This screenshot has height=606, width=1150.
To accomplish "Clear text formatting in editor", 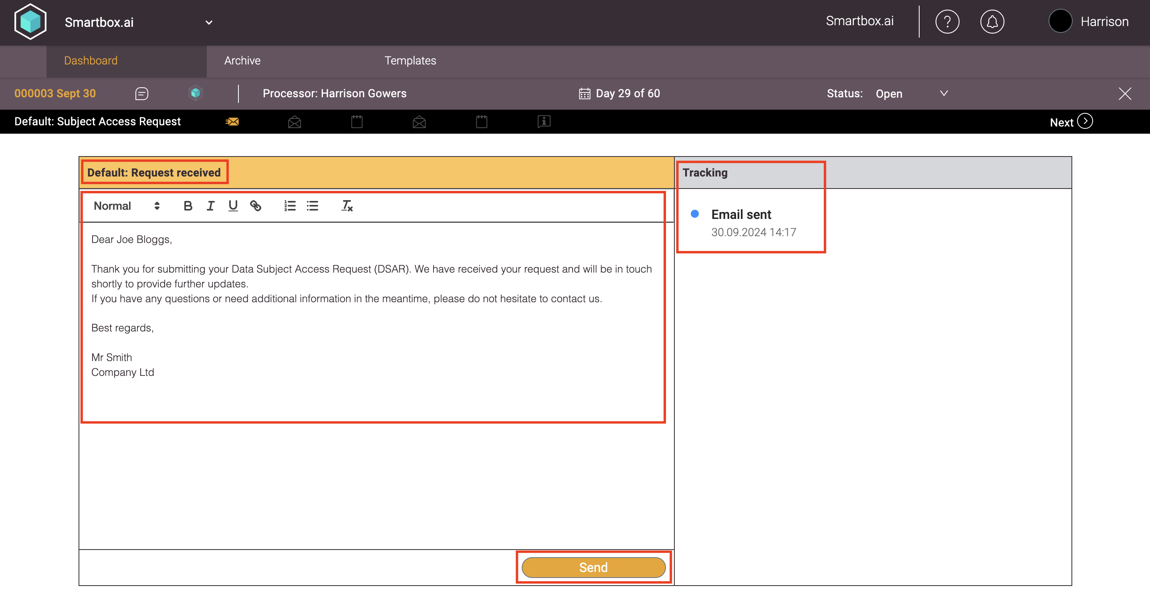I will [347, 206].
